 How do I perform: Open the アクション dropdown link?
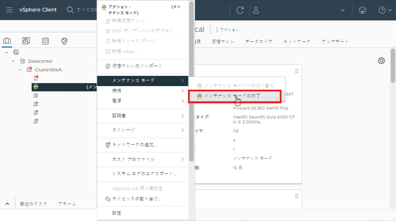(227, 30)
